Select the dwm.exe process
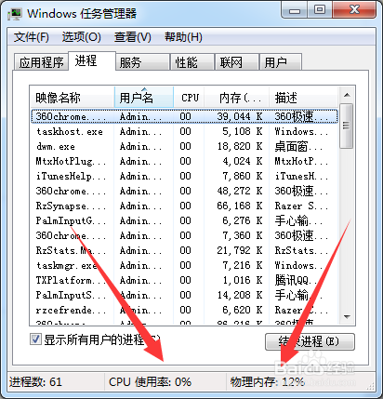The width and height of the screenshot is (383, 399). point(184,146)
